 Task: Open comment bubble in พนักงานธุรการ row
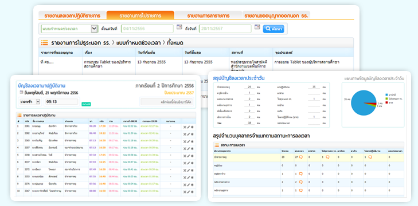point(300,191)
